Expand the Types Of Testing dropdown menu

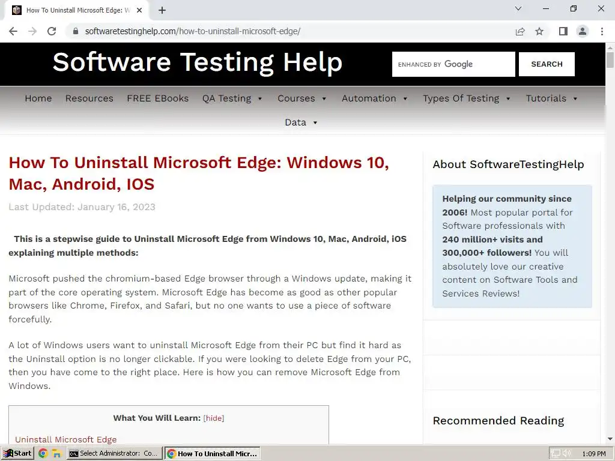point(467,98)
